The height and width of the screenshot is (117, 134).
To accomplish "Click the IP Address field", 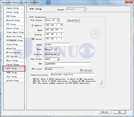I will [54, 25].
